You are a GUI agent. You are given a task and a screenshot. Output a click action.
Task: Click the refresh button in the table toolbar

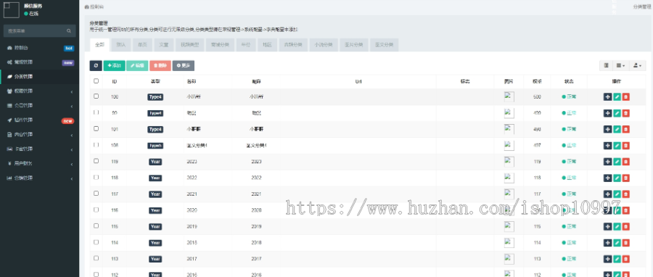pos(96,65)
